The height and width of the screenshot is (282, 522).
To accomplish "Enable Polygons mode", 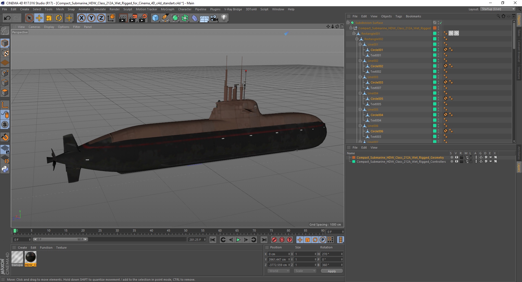I will 5,92.
